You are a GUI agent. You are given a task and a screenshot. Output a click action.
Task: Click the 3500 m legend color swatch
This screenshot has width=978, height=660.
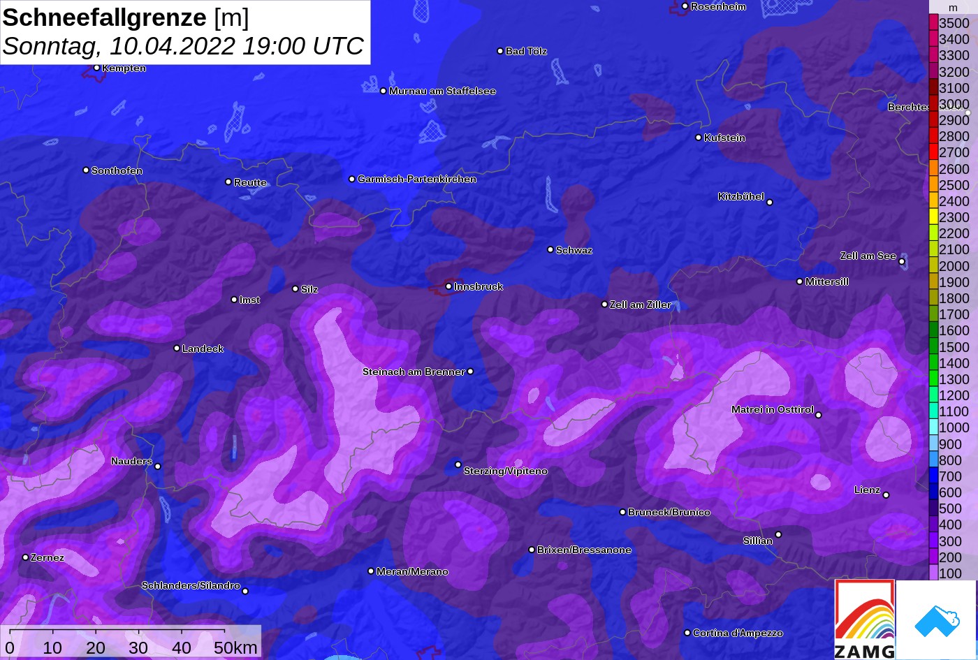click(933, 22)
